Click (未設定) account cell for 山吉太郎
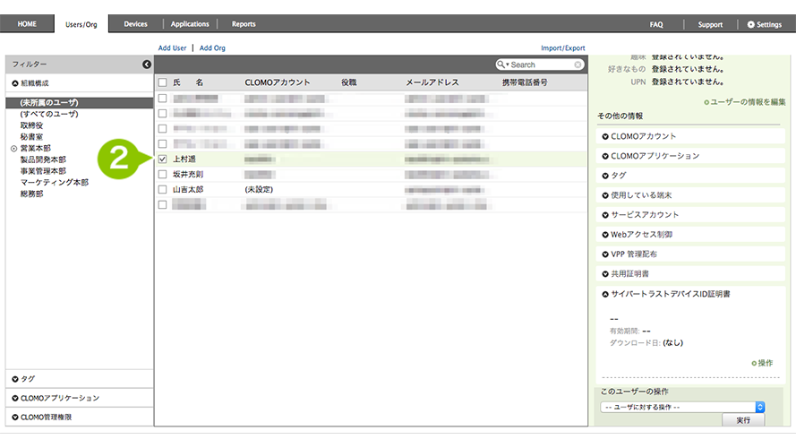Image resolution: width=796 pixels, height=448 pixels. 259,189
